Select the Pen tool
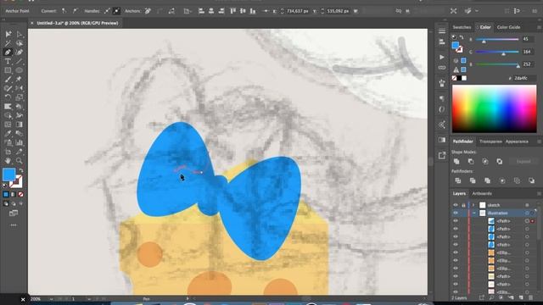Image resolution: width=543 pixels, height=305 pixels. click(8, 53)
